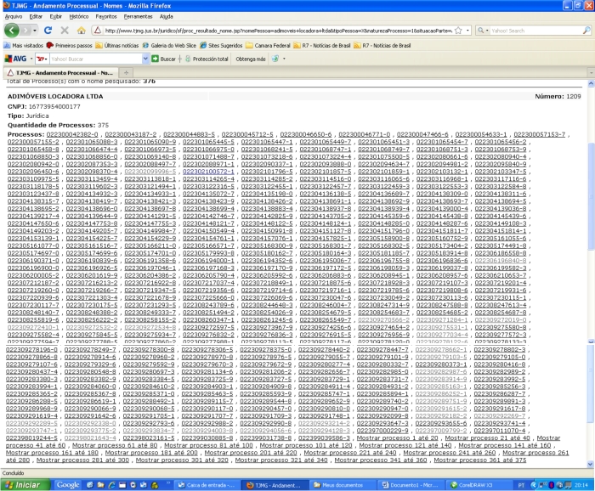Screen dimensions: 595x491
Task: Open Mais visitados bookmark folder
Action: pyautogui.click(x=24, y=46)
